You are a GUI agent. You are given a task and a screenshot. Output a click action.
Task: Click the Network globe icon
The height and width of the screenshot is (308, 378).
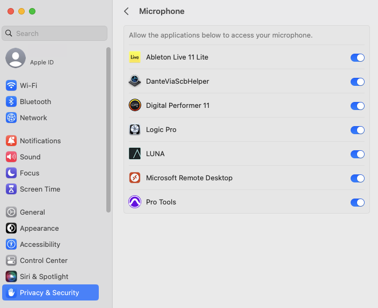point(11,118)
